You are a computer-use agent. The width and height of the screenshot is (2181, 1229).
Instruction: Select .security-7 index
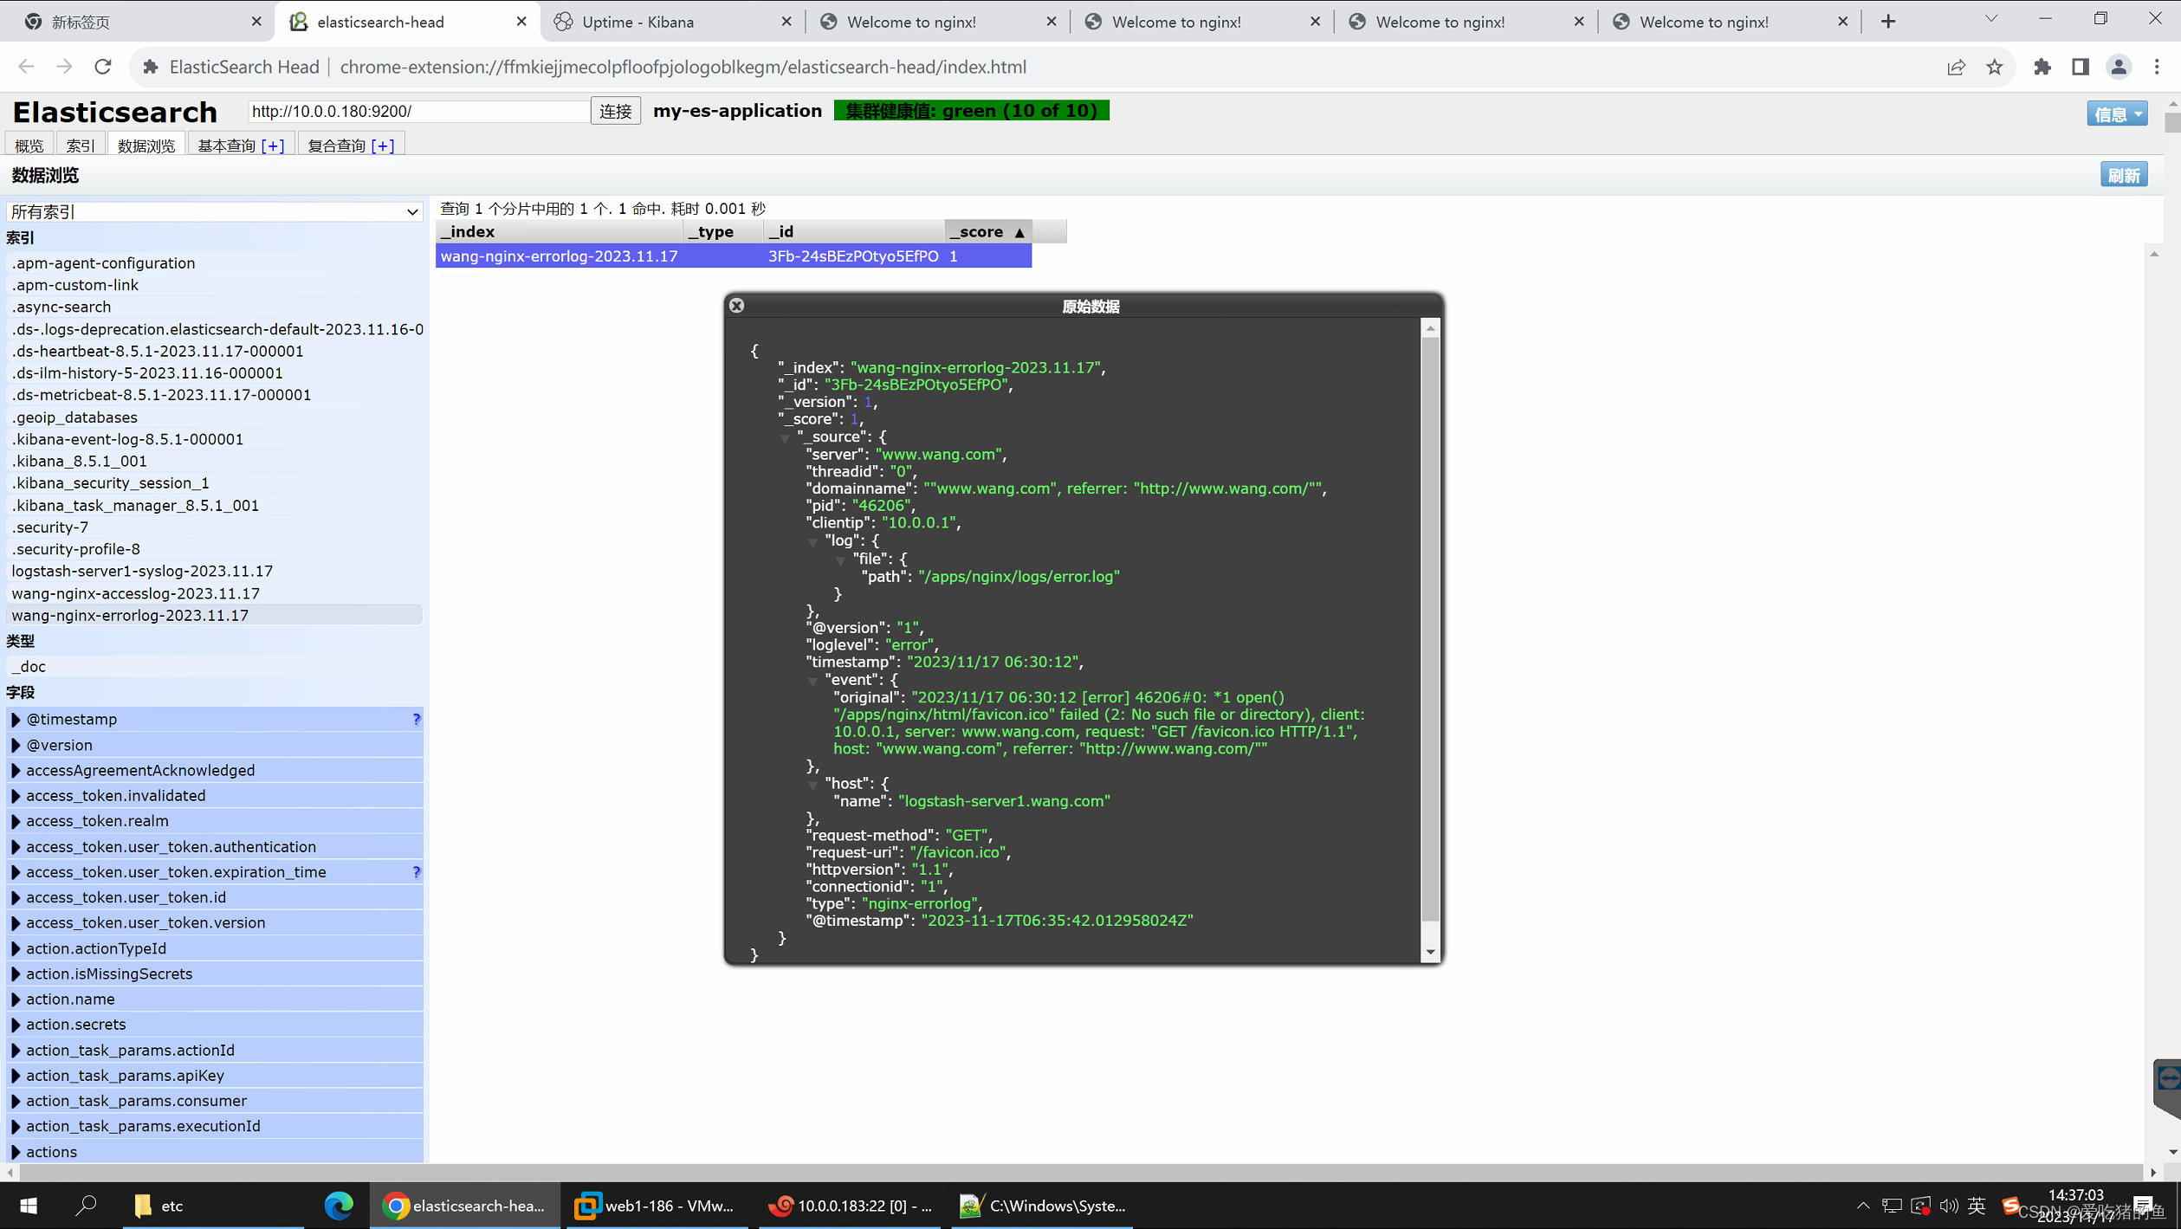pyautogui.click(x=49, y=527)
